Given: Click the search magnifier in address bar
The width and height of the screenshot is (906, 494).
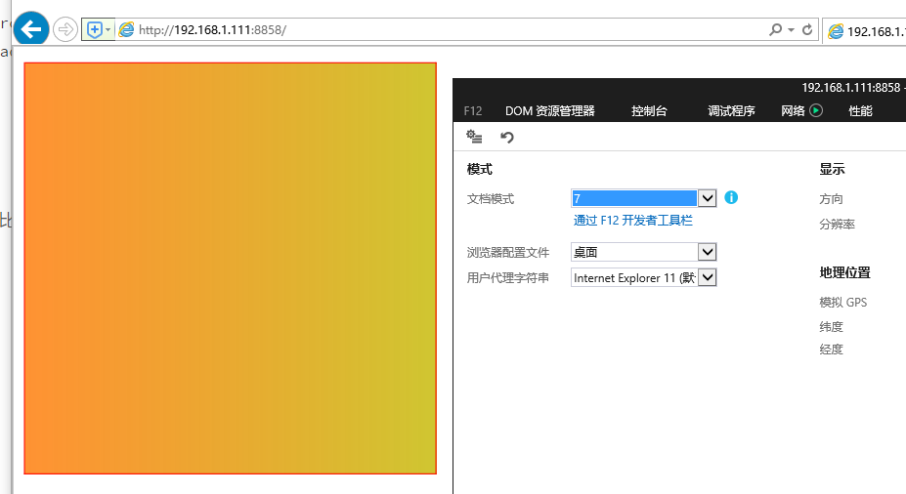Looking at the screenshot, I should pyautogui.click(x=775, y=29).
